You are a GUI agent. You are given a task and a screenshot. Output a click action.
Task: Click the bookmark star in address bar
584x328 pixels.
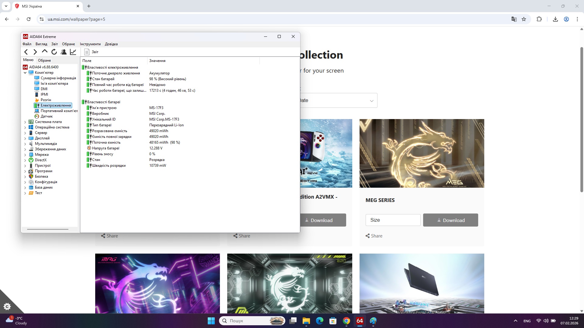tap(524, 19)
